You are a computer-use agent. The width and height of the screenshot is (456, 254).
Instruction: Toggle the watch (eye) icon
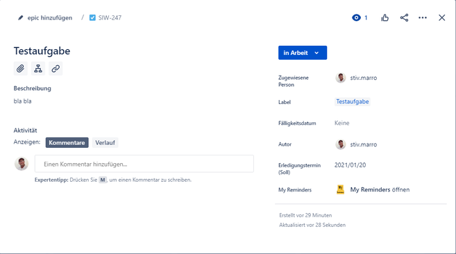(356, 18)
